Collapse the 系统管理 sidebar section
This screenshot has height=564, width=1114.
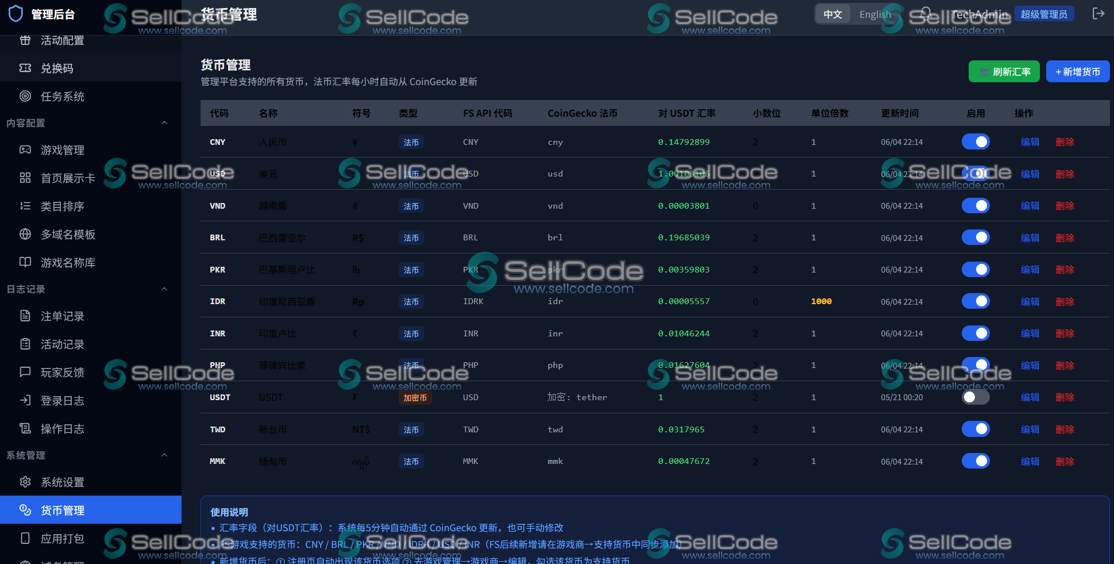[164, 455]
